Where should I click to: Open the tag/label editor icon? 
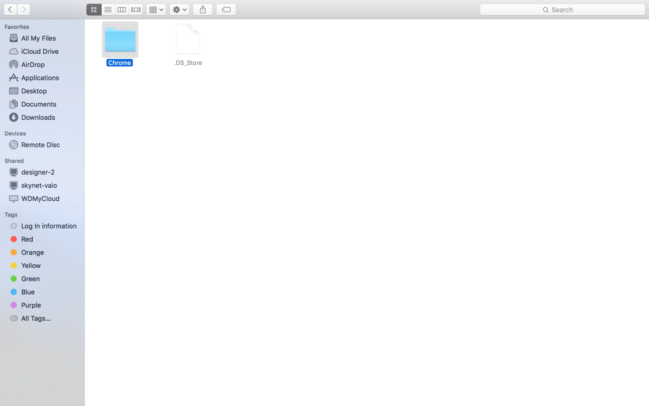coord(226,10)
